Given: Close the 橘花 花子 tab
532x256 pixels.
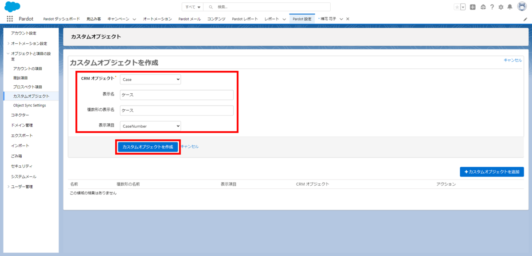Looking at the screenshot, I should tap(348, 19).
